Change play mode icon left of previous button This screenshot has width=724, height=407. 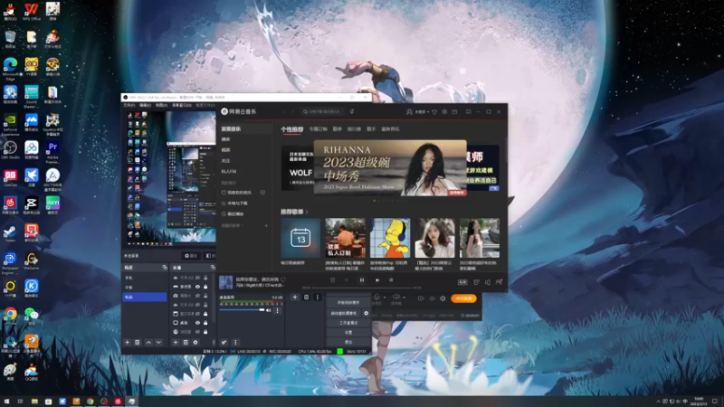(332, 280)
